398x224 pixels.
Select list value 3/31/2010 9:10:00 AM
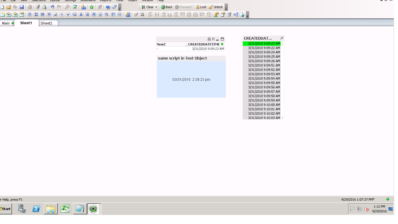tap(262, 105)
